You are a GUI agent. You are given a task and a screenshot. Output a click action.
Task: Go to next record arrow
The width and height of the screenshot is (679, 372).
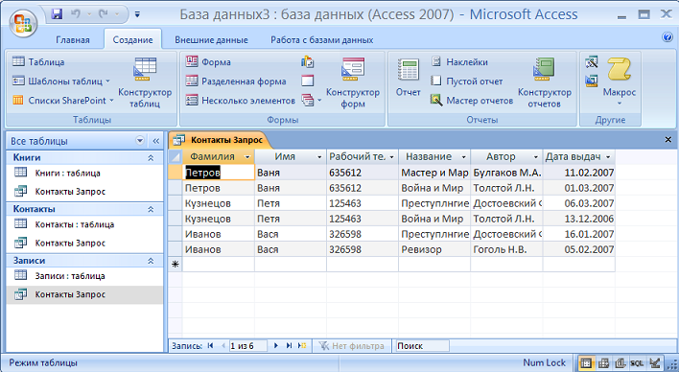[x=276, y=345]
